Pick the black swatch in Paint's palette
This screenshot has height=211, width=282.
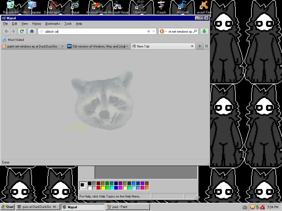tap(90, 183)
